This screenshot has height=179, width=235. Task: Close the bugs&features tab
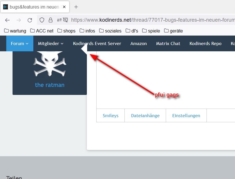point(64,7)
